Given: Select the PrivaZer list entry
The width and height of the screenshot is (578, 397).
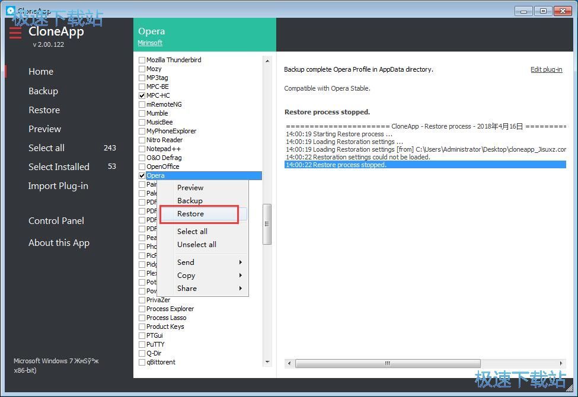Looking at the screenshot, I should click(158, 300).
